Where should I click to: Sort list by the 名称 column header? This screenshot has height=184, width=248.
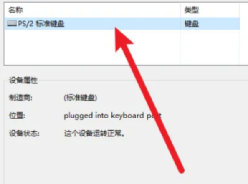tap(15, 10)
